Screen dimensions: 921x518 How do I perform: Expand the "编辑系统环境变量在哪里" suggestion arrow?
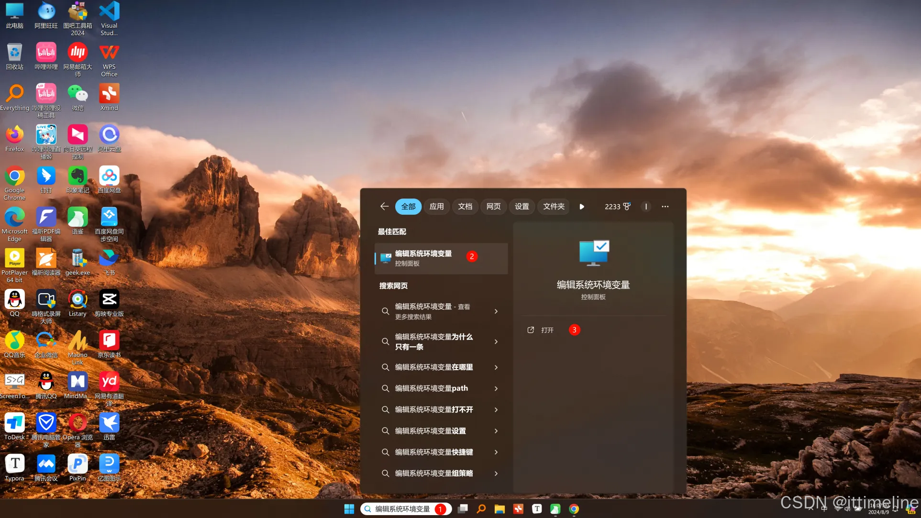coord(496,367)
